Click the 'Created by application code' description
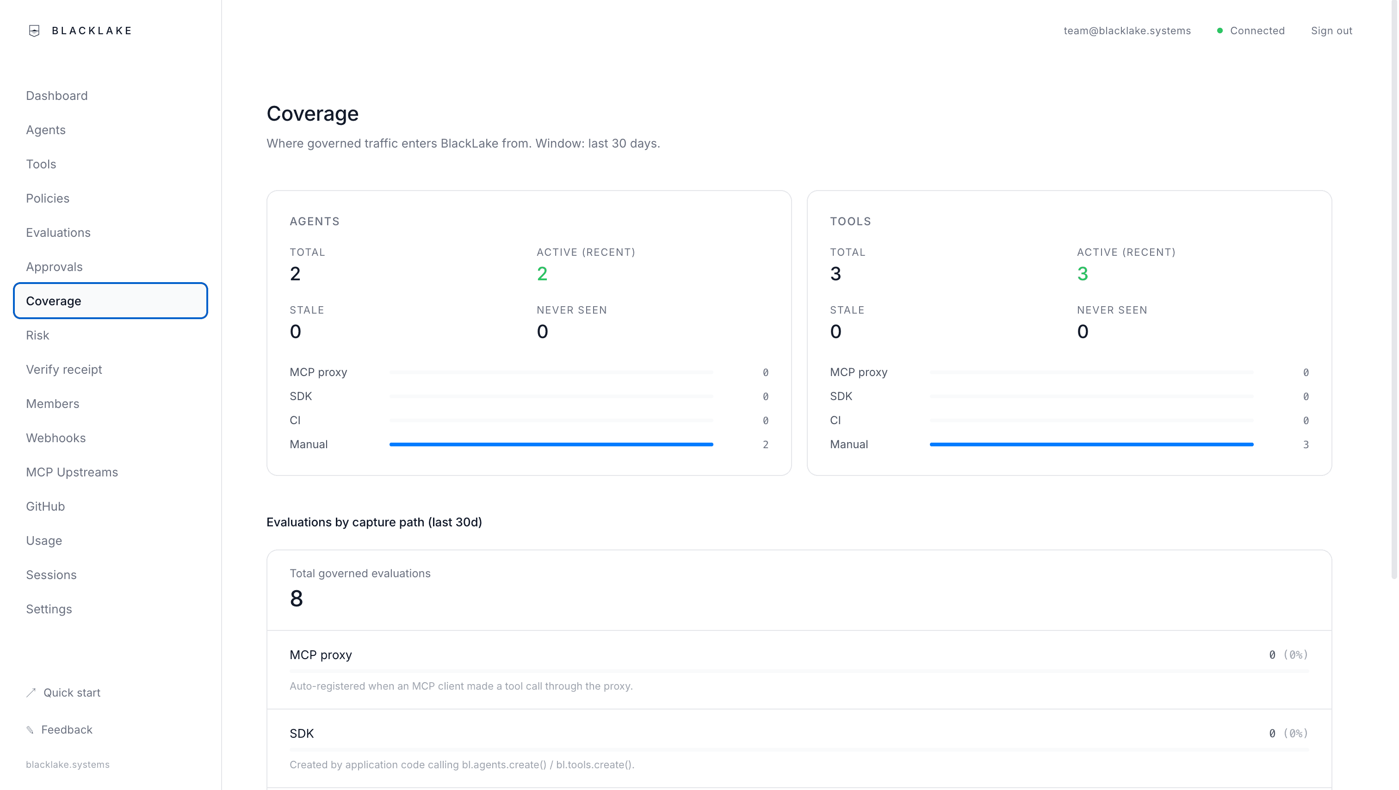1399x790 pixels. [x=462, y=765]
